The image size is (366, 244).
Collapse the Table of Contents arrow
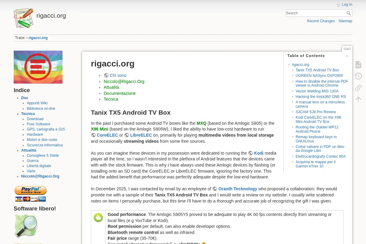[347, 56]
